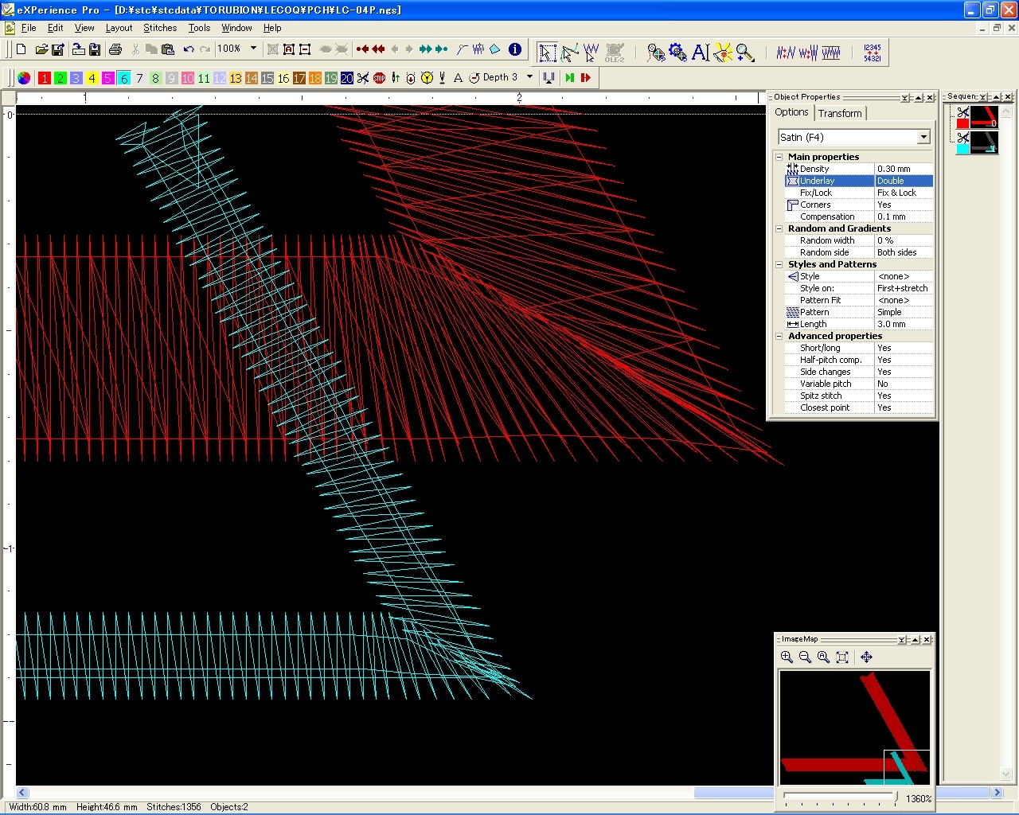
Task: Open the info (i) icon in toolbar
Action: (515, 49)
